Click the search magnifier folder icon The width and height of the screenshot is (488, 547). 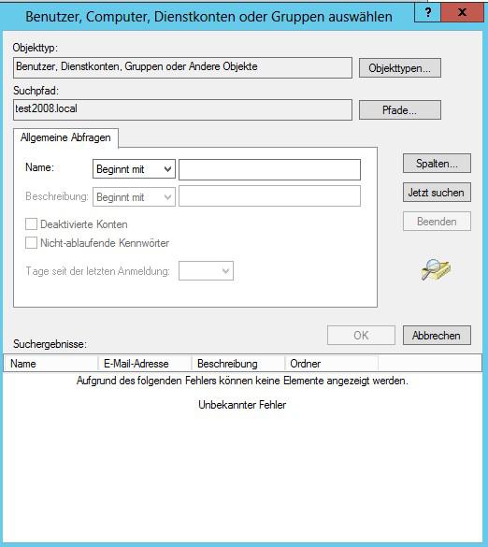[436, 269]
